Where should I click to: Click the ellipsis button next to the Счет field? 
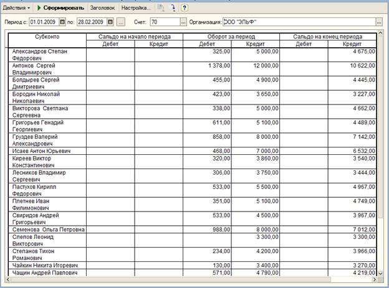tap(183, 22)
